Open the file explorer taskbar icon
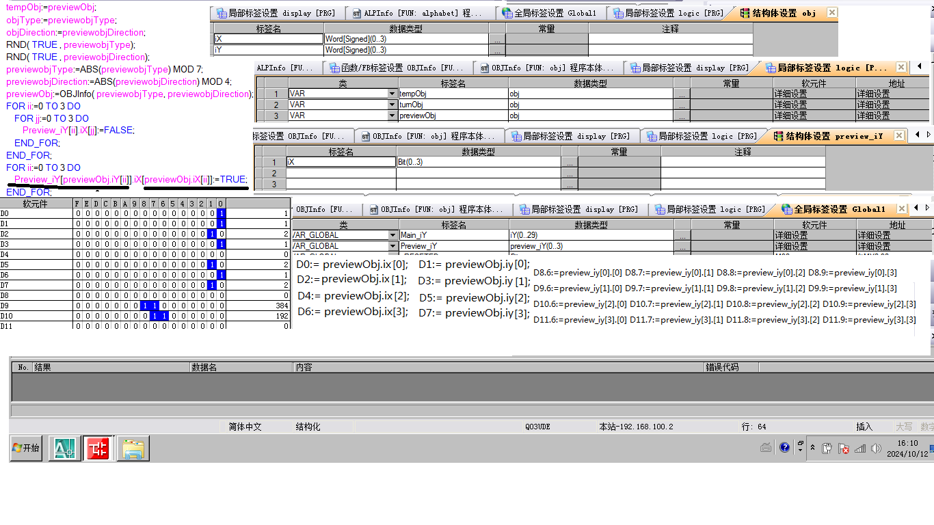 pyautogui.click(x=133, y=448)
